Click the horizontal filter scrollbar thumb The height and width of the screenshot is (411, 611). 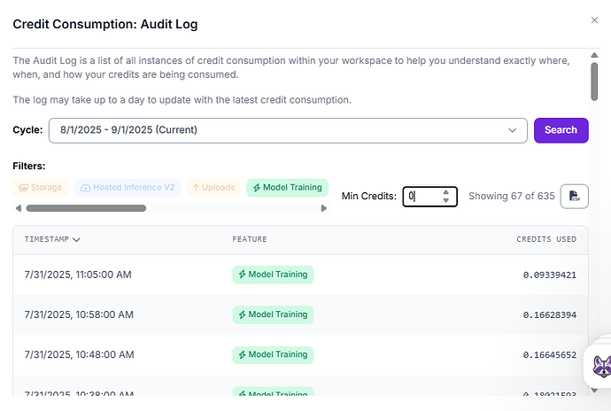(86, 208)
